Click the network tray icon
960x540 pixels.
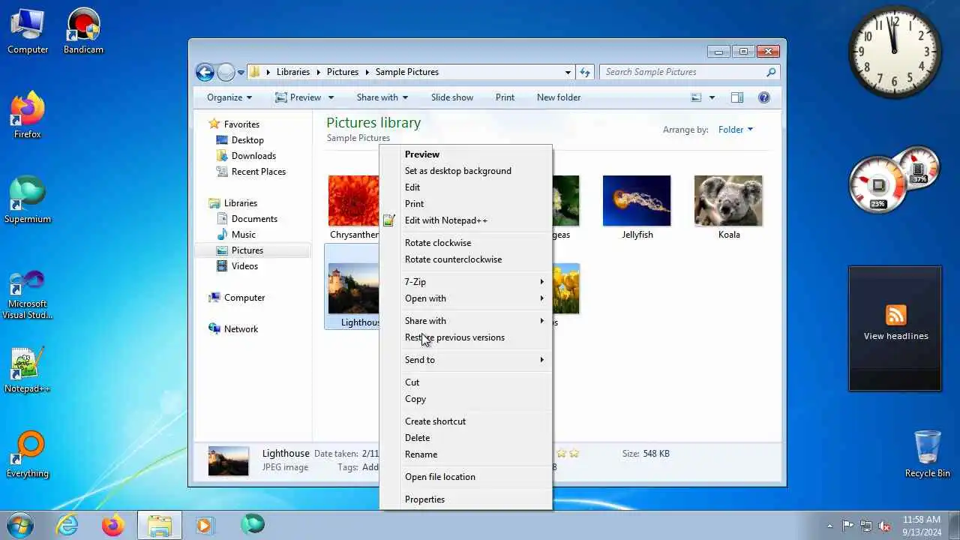tap(866, 525)
